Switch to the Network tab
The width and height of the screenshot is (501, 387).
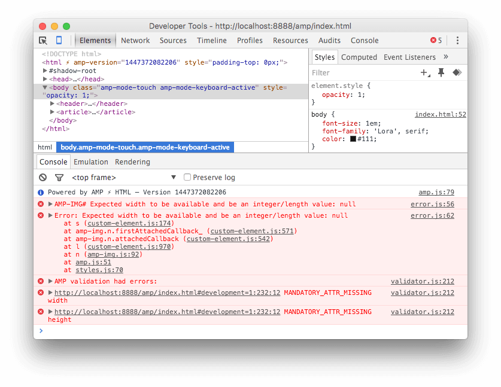point(135,41)
